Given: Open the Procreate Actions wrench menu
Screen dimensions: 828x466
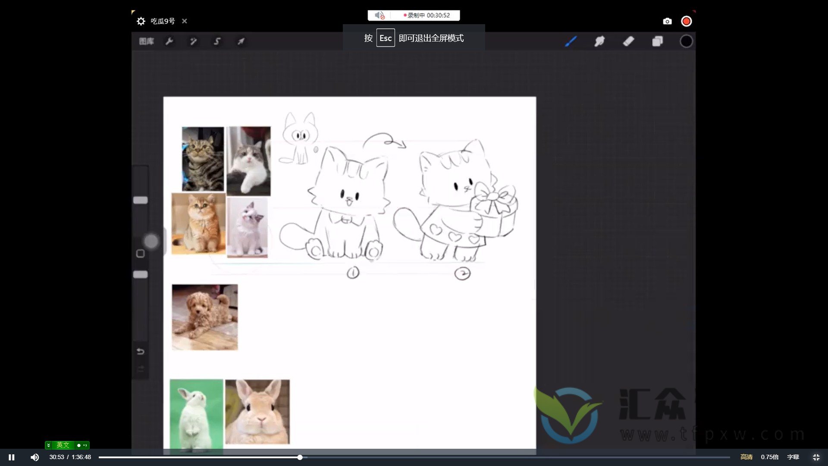Looking at the screenshot, I should [169, 41].
